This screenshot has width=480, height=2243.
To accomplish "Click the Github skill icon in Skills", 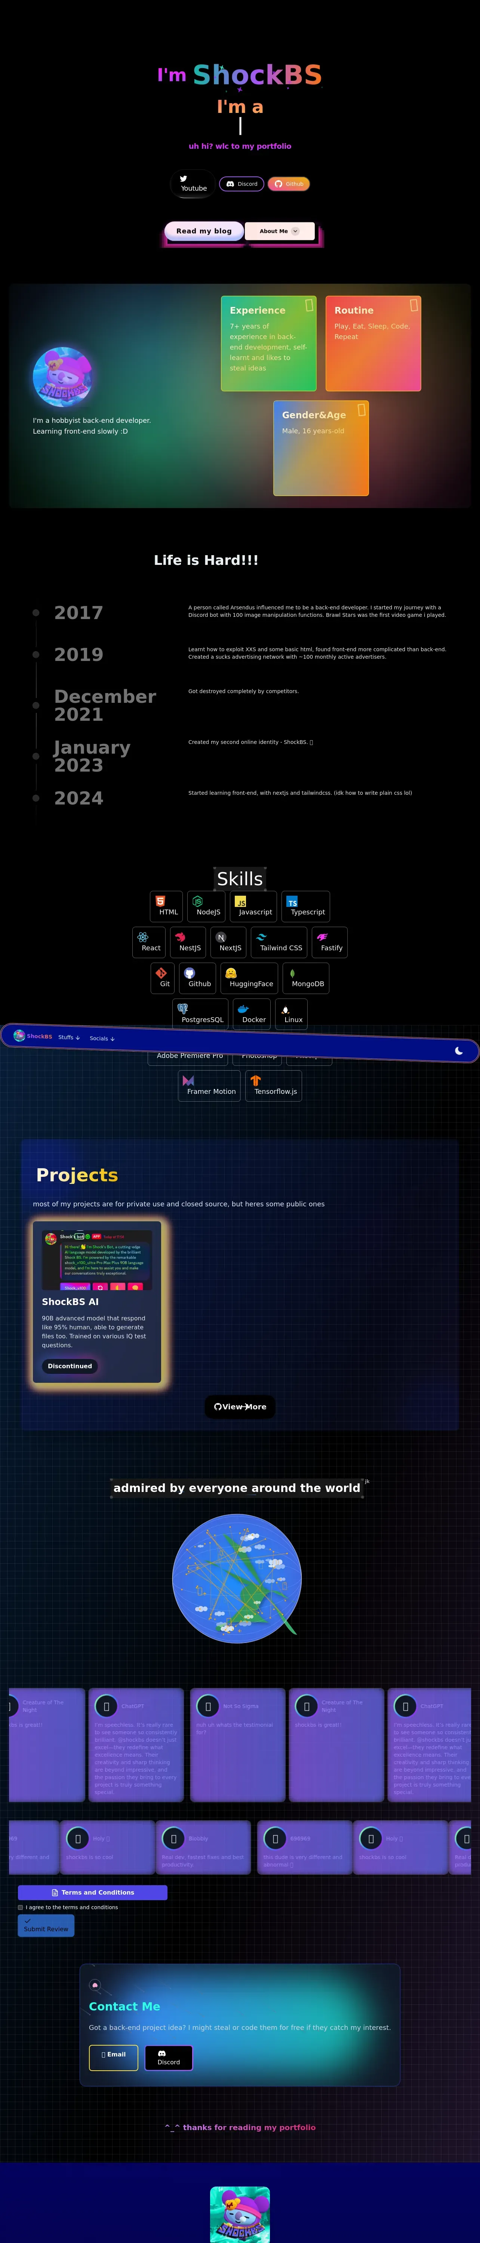I will coord(189,973).
